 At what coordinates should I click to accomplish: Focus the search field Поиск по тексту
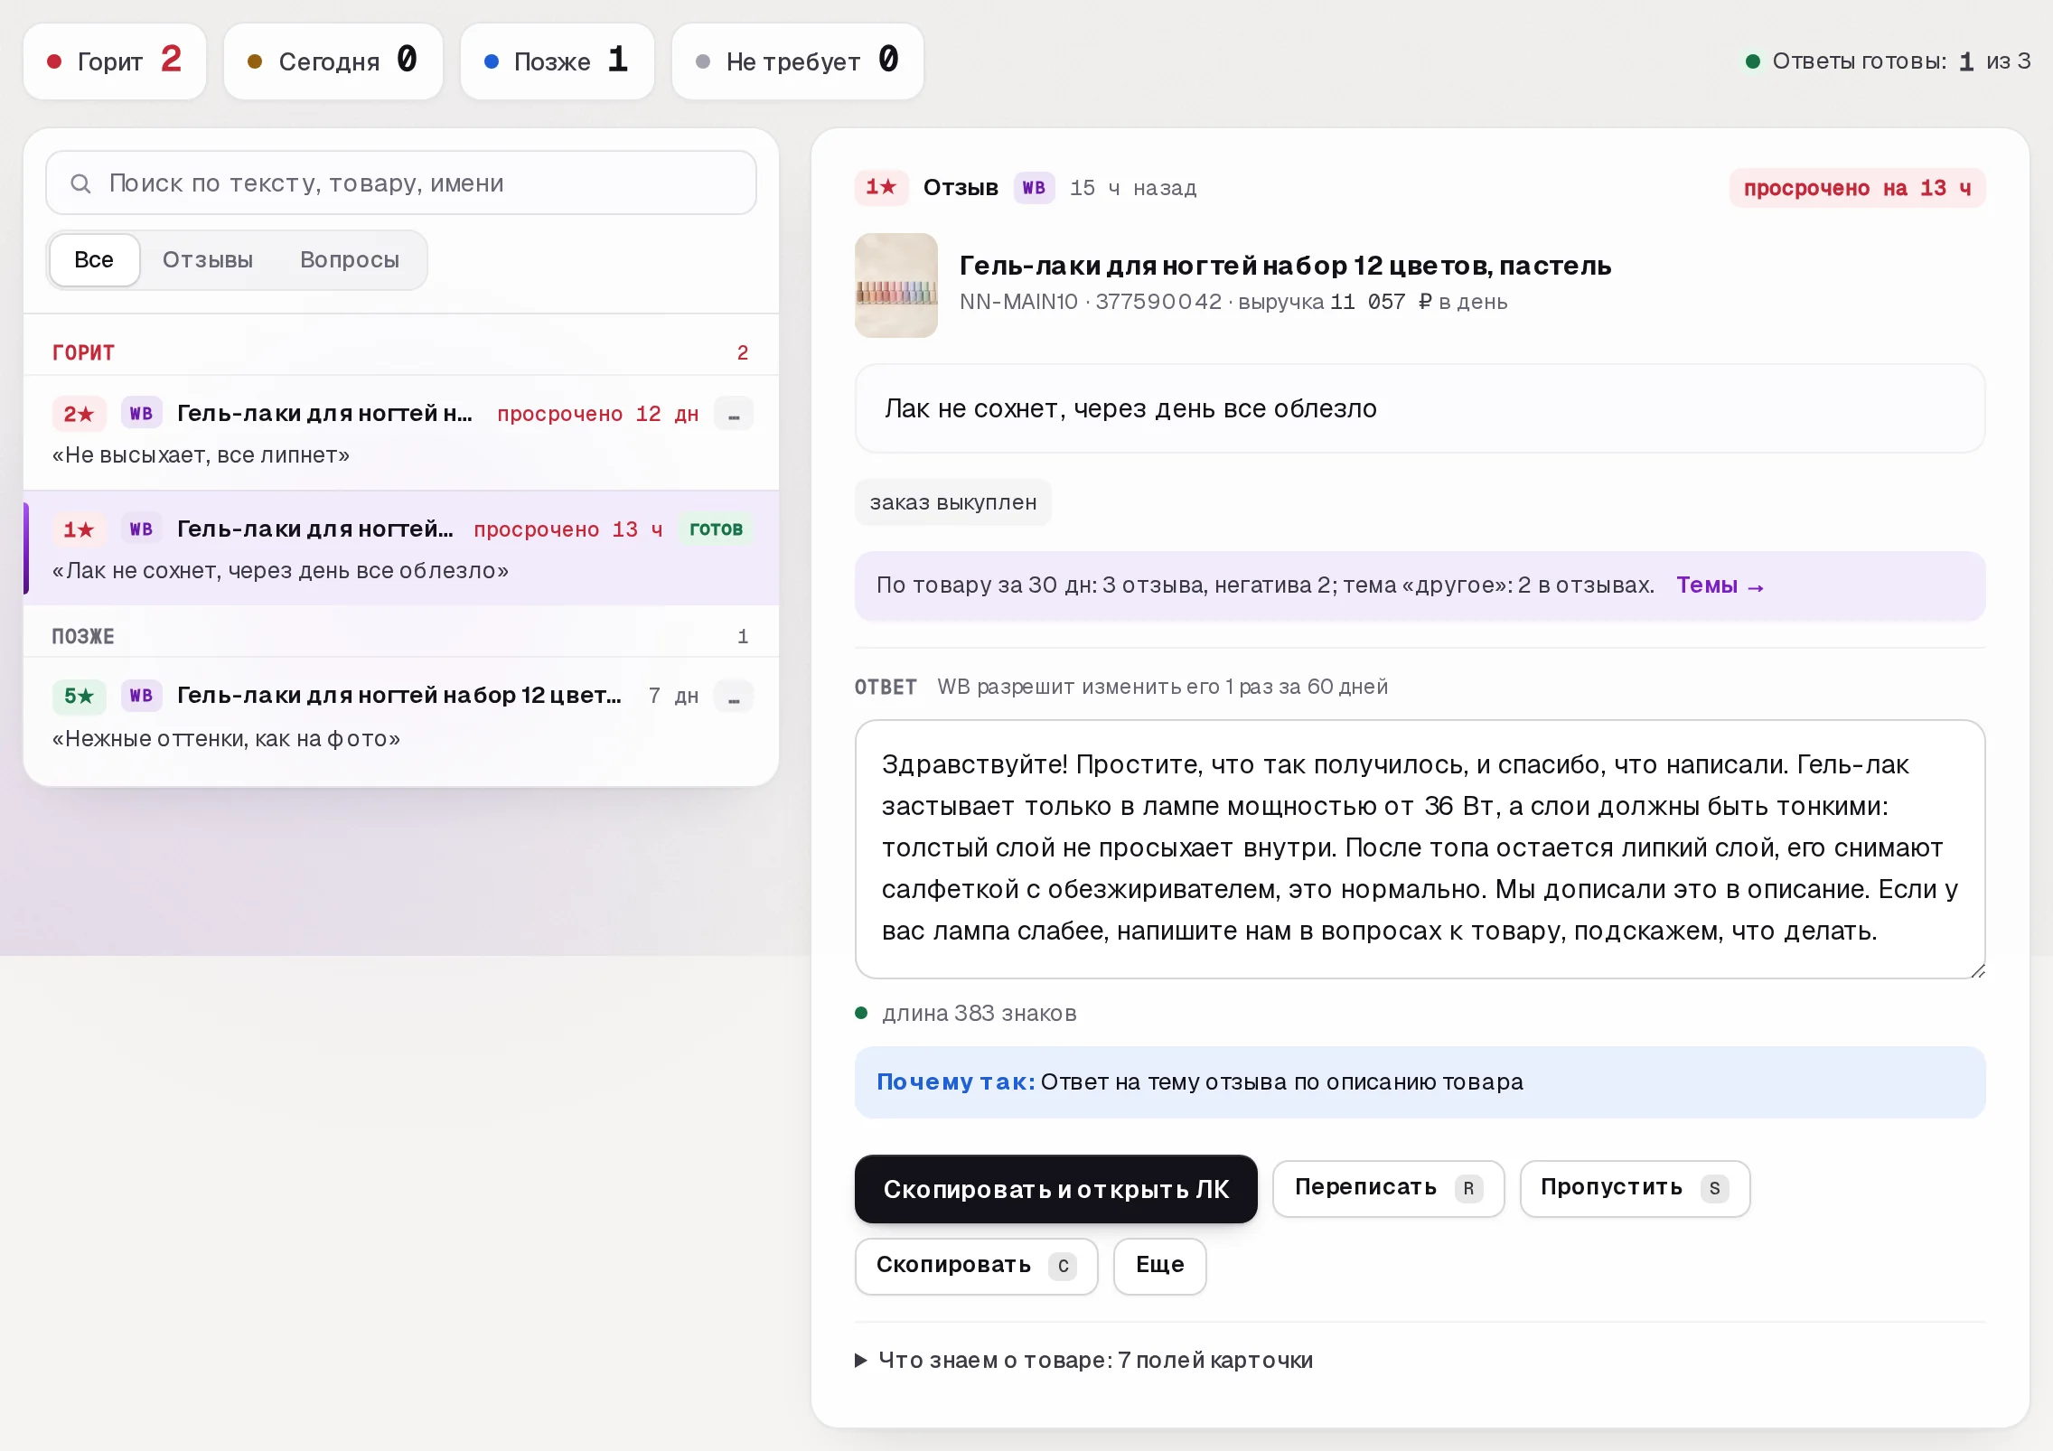click(x=401, y=183)
